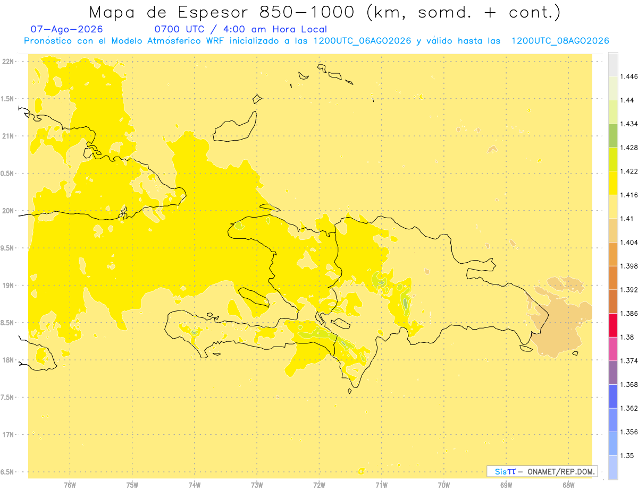Pick the pale yellow swatch between 1.41 and 1.416
Viewport: 638px width, 492px height.
tap(613, 206)
